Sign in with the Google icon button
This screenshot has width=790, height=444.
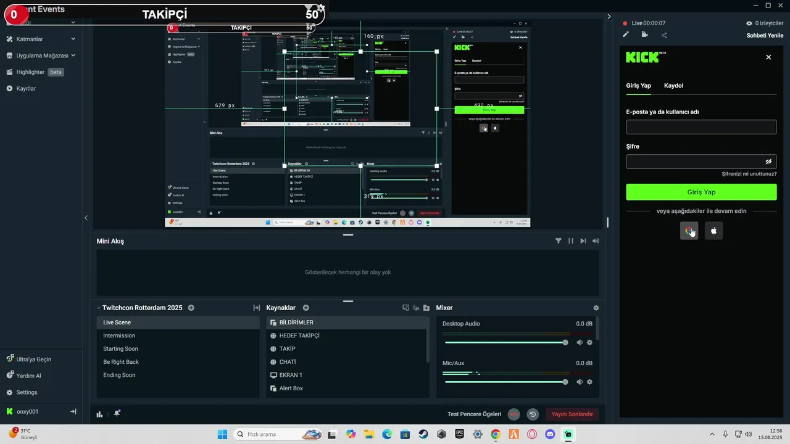coord(689,231)
